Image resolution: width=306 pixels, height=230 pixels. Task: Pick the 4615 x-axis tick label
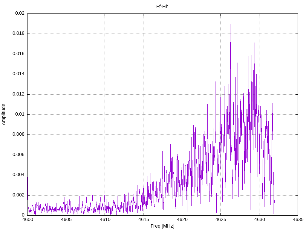[143, 220]
